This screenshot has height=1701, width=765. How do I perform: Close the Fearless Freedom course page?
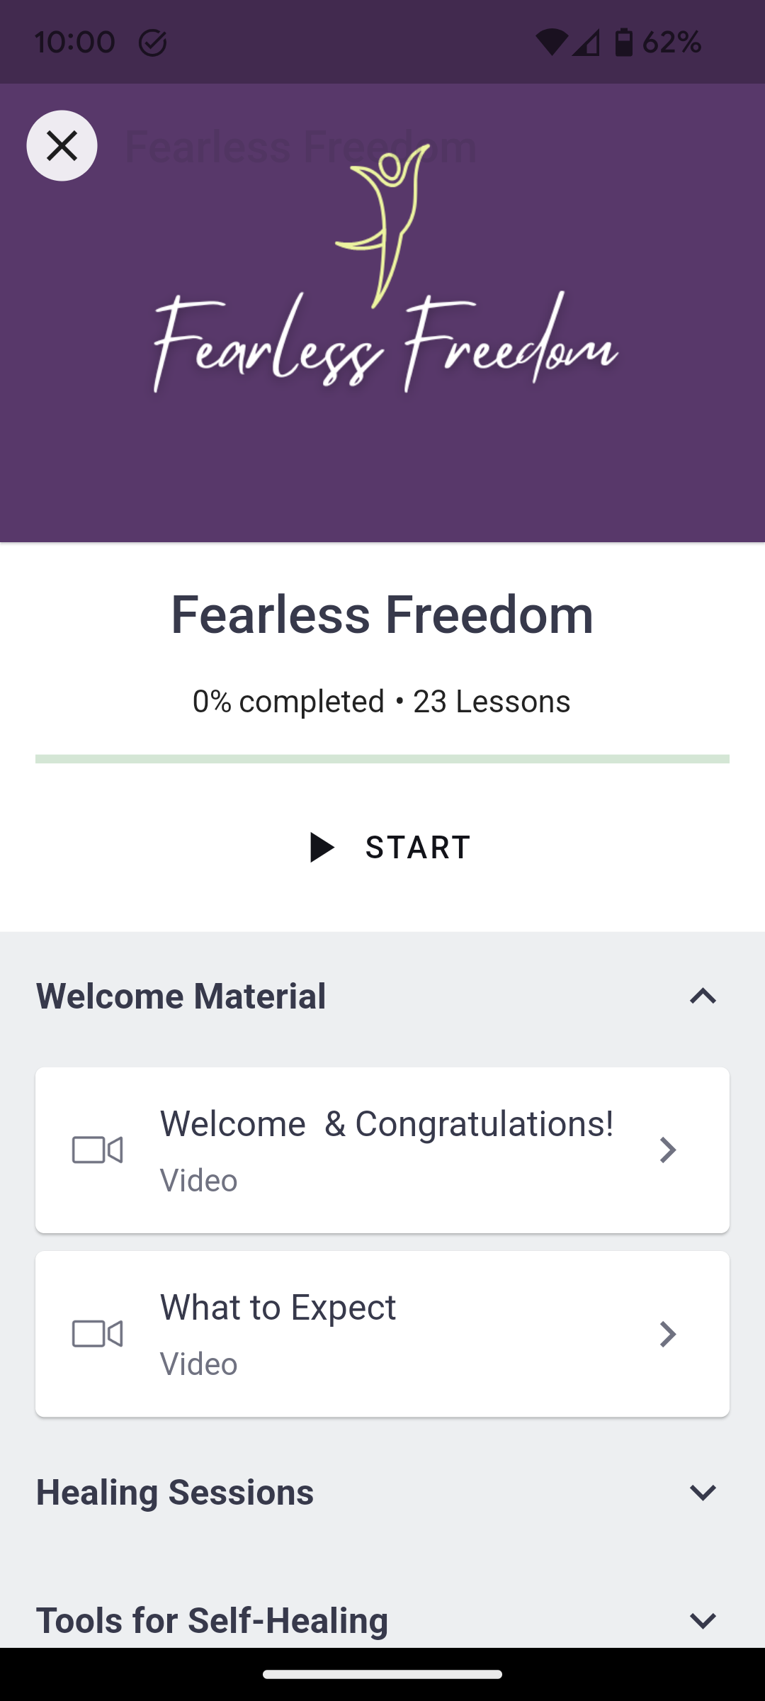point(62,146)
